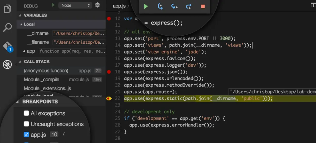Click the app.use(express.json()) line
Image resolution: width=316 pixels, height=143 pixels.
pyautogui.click(x=156, y=72)
